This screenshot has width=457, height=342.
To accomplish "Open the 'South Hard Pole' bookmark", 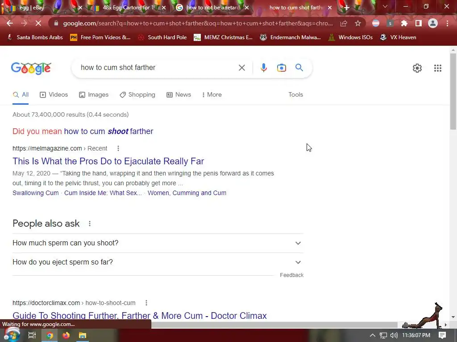I will [x=162, y=37].
